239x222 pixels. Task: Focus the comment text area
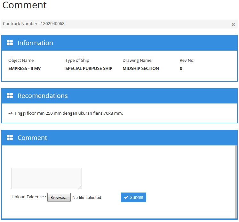(x=46, y=178)
